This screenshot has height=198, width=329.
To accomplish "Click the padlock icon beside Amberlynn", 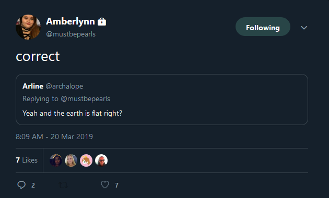I will (102, 21).
